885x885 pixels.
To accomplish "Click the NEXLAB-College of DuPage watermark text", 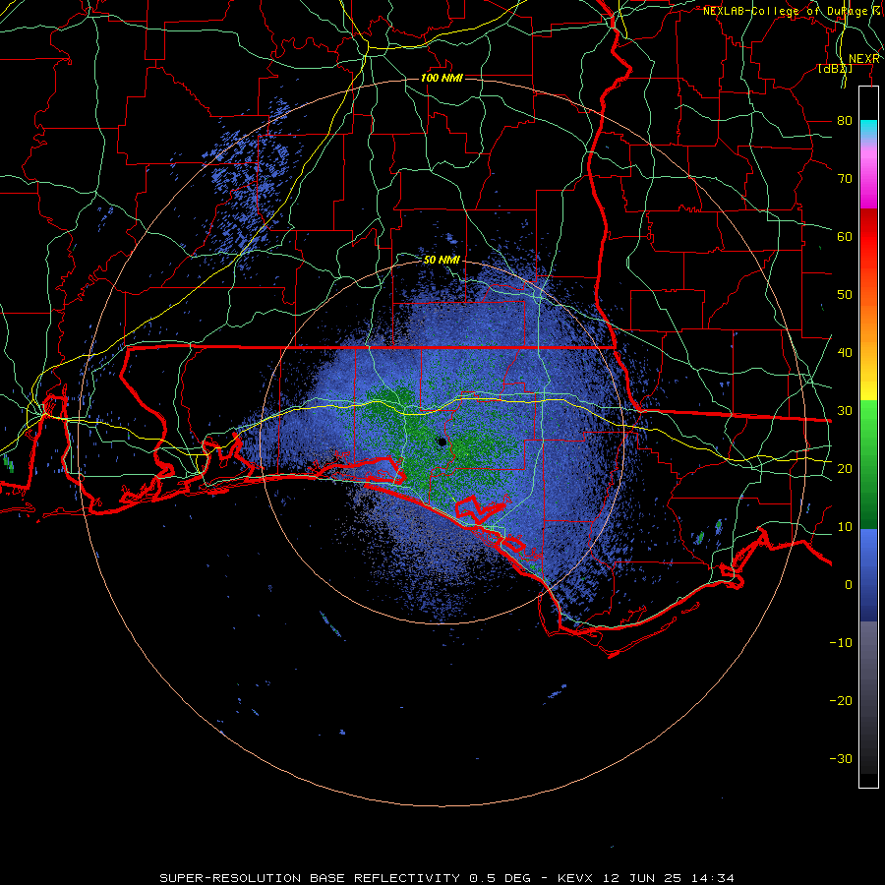I will [793, 11].
